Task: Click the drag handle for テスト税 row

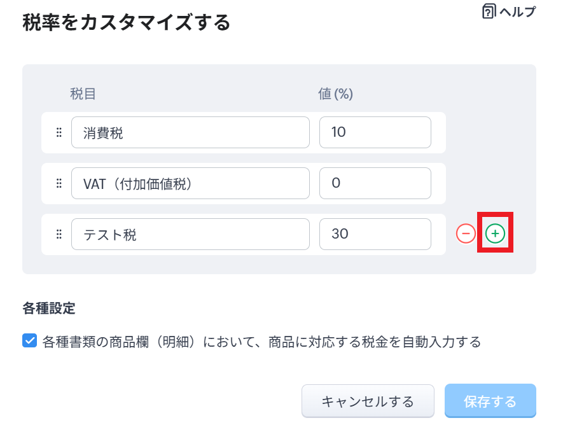Action: point(59,234)
